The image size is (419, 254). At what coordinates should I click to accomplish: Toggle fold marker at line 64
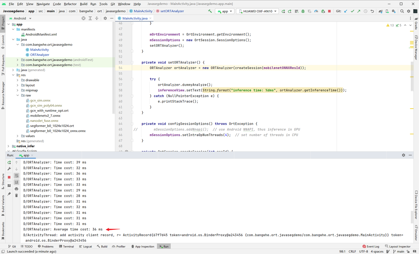(x=132, y=124)
